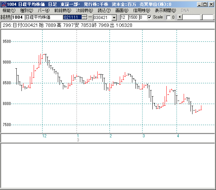Click the 9000 price axis label

(x=6, y=62)
